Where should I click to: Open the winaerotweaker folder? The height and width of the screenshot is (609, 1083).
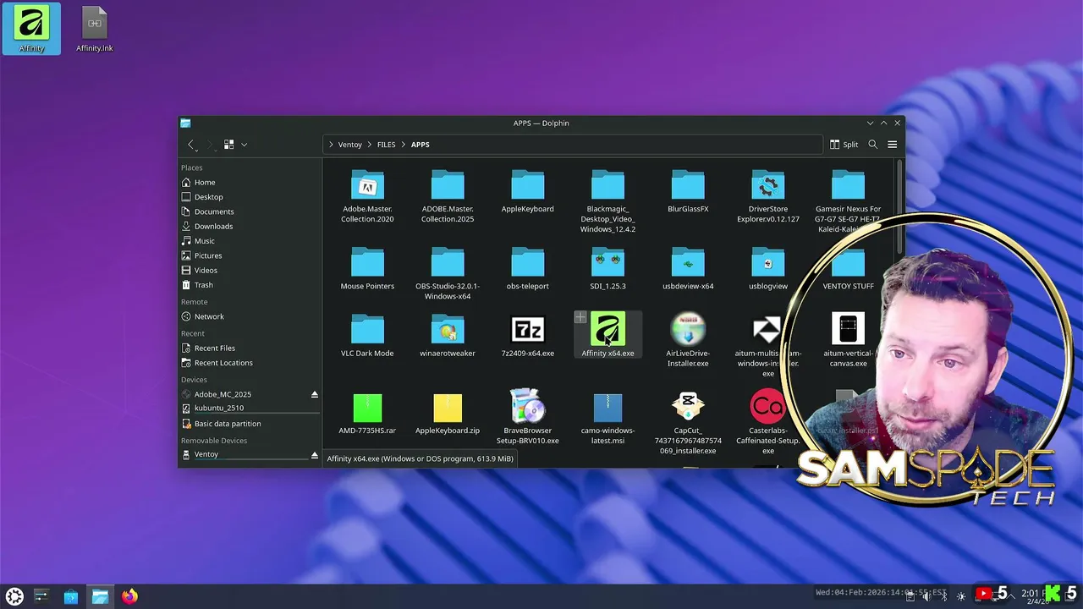[448, 335]
